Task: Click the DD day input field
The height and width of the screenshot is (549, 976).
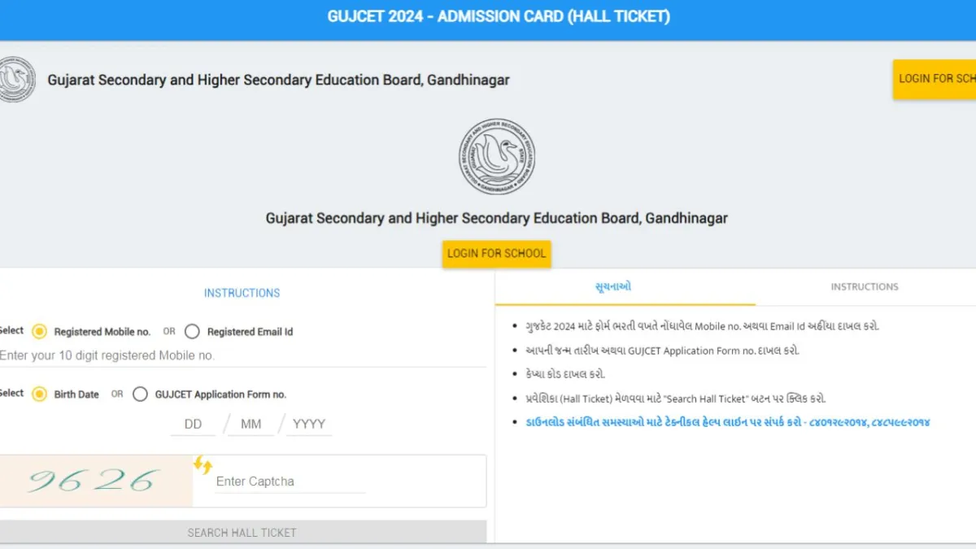Action: (x=193, y=424)
